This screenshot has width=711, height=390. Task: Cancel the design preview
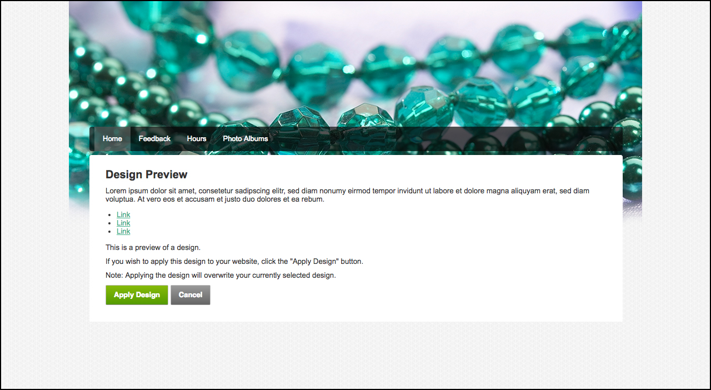(191, 295)
